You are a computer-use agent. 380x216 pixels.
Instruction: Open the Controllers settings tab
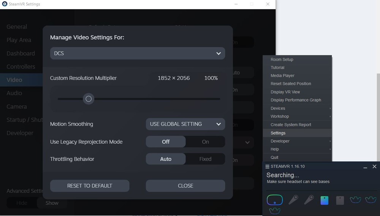(x=21, y=67)
